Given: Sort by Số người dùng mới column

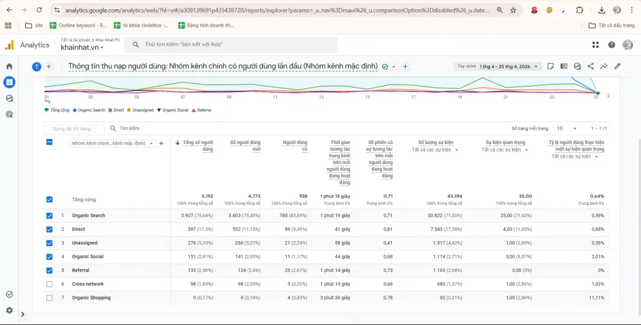Looking at the screenshot, I should click(x=245, y=145).
